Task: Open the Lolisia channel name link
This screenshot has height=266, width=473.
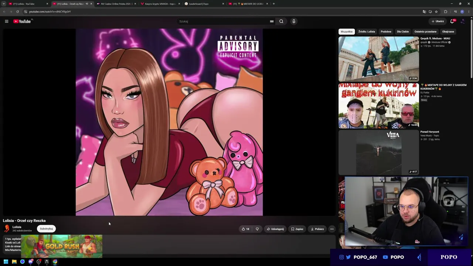Action: (17, 227)
